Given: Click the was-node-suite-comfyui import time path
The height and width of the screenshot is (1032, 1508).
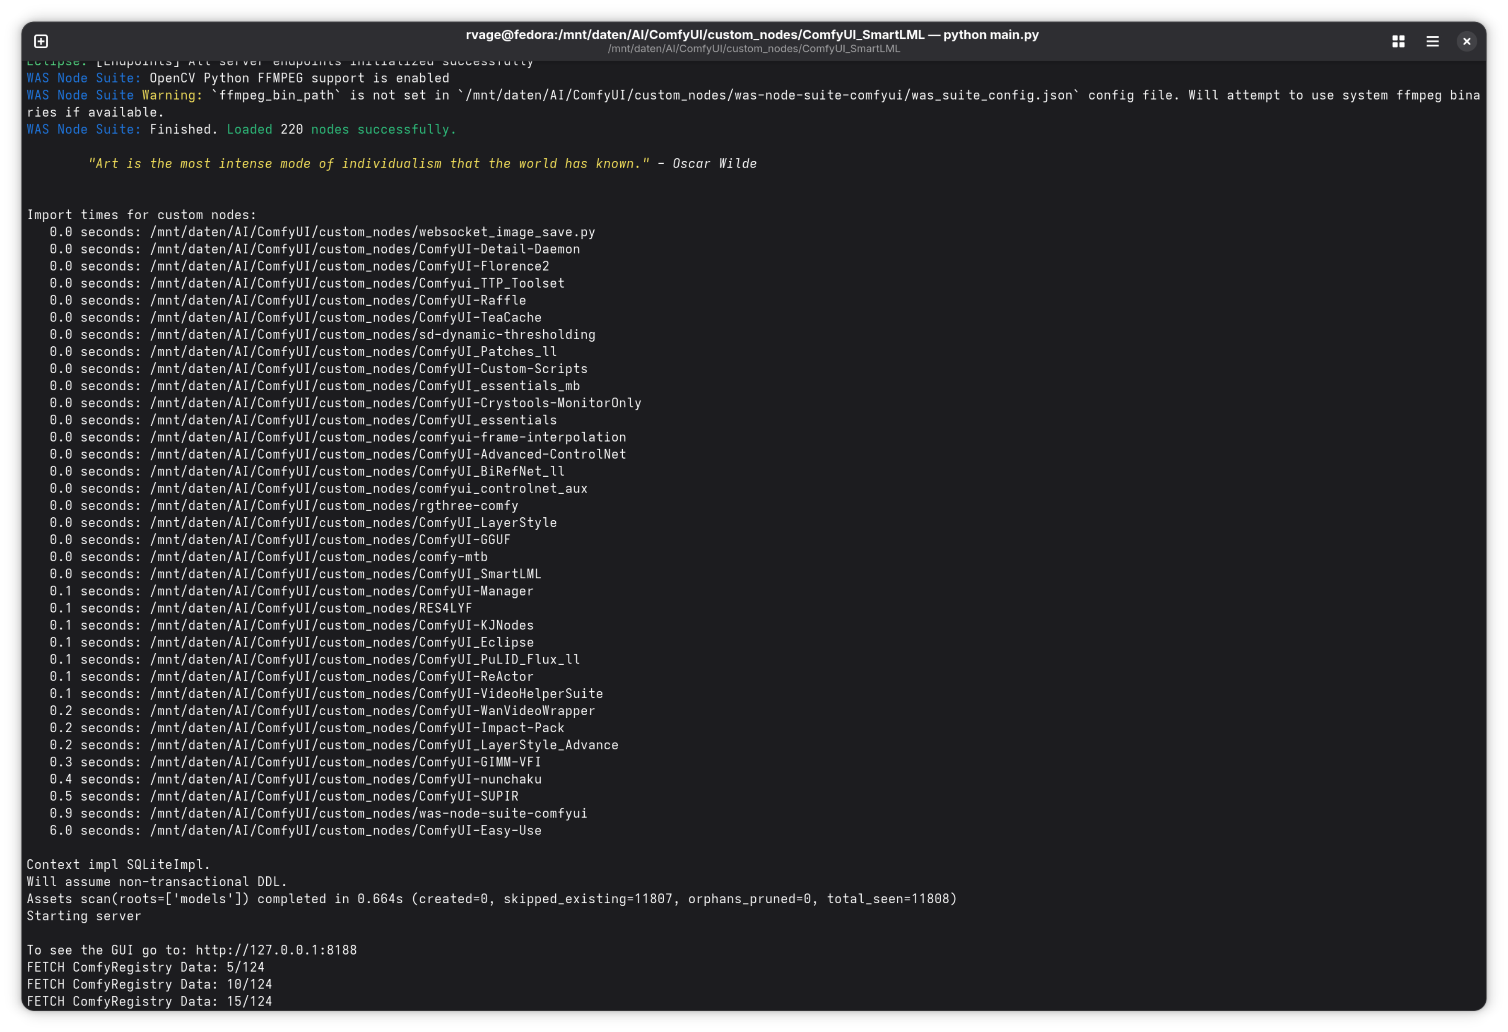Looking at the screenshot, I should point(368,813).
